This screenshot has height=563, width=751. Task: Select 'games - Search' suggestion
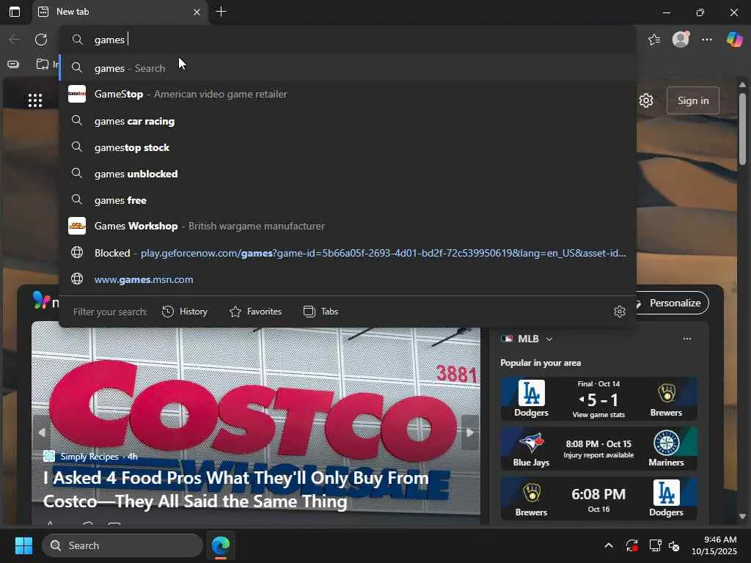point(348,68)
